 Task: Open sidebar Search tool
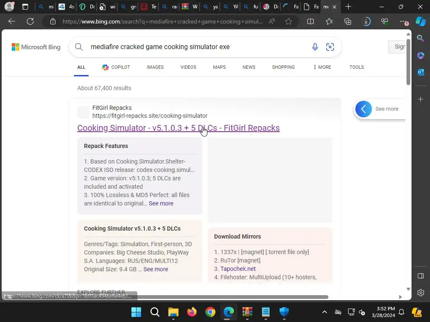pyautogui.click(x=420, y=38)
